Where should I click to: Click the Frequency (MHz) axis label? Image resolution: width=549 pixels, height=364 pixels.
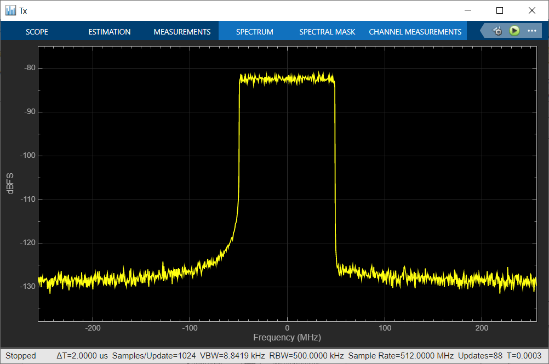coord(287,337)
